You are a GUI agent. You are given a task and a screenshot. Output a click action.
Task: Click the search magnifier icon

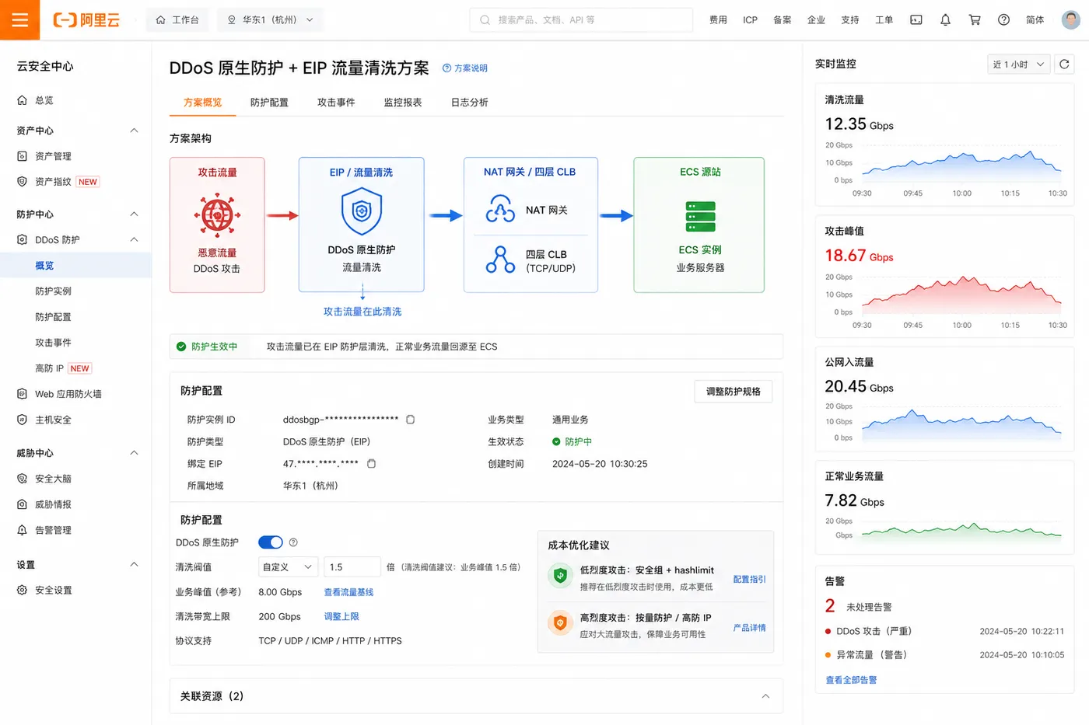[x=485, y=20]
